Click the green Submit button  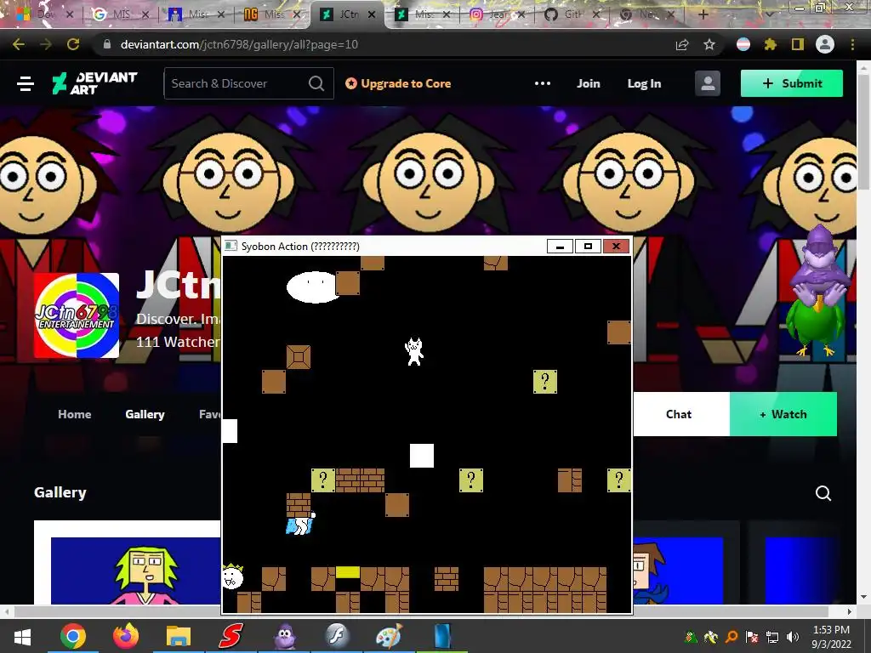(792, 83)
